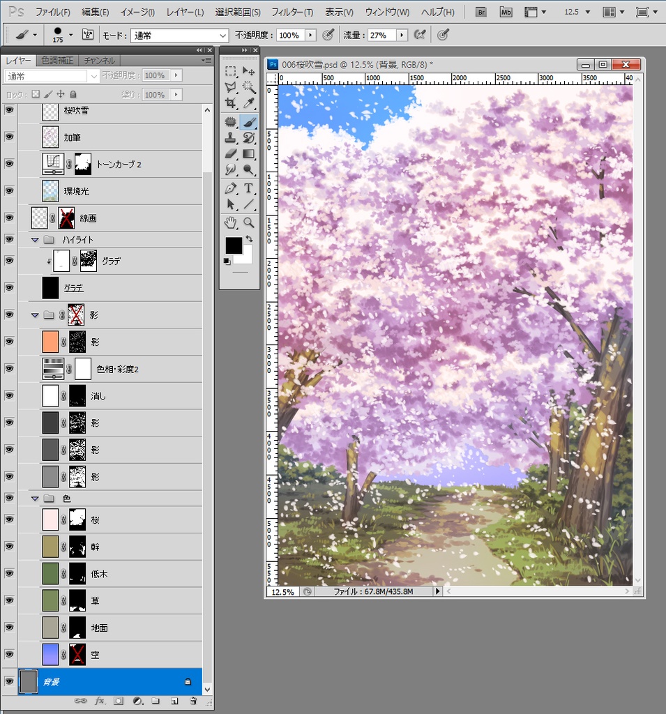Select the Brush tool in toolbox

248,121
